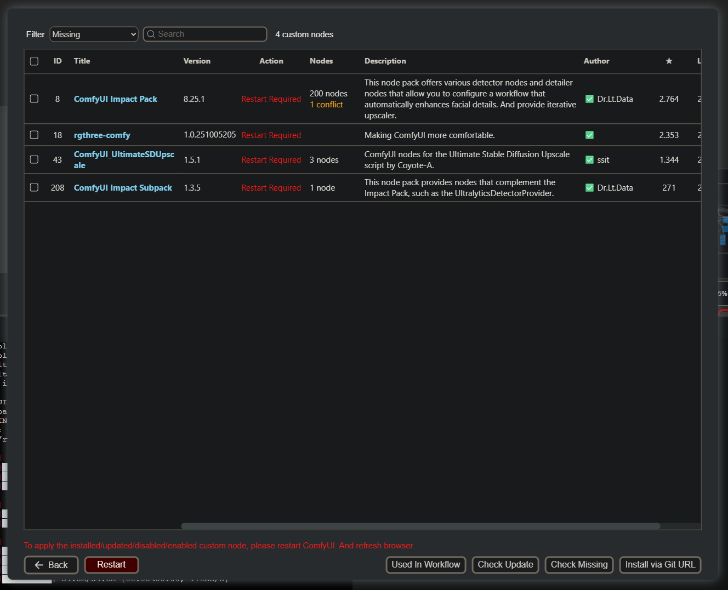Click the verified badge in Impact Subpack row
The height and width of the screenshot is (590, 728).
pyautogui.click(x=589, y=188)
